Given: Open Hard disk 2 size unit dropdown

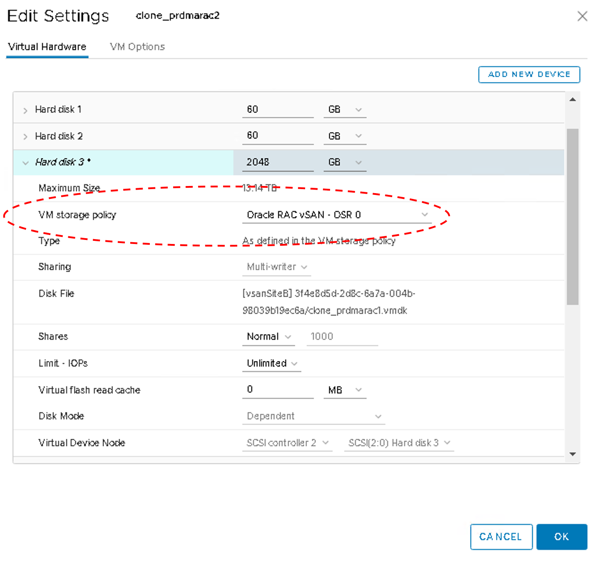Looking at the screenshot, I should [x=344, y=136].
